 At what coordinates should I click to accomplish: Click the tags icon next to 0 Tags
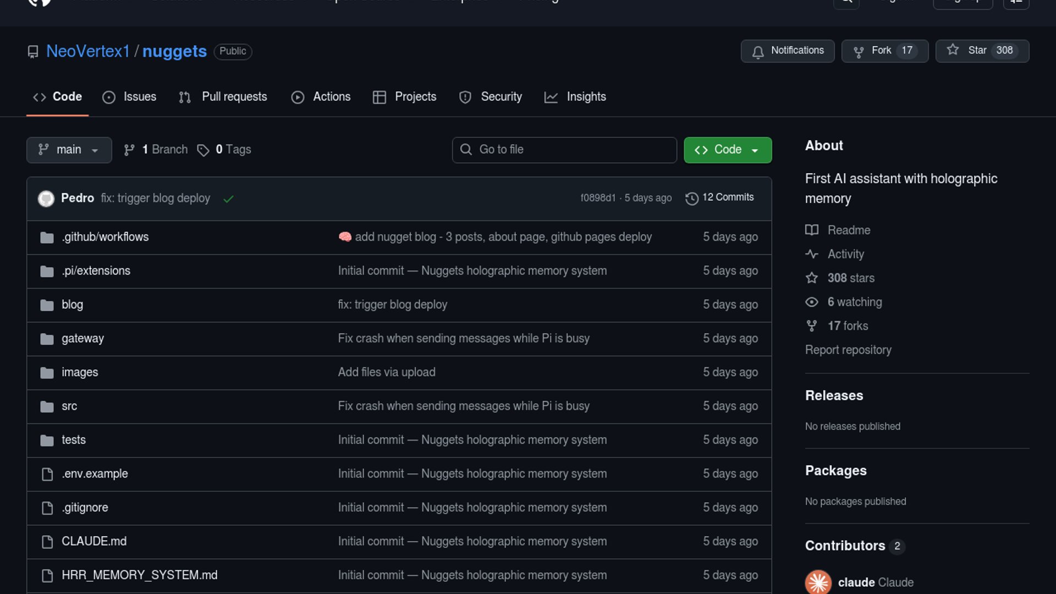[x=203, y=150]
